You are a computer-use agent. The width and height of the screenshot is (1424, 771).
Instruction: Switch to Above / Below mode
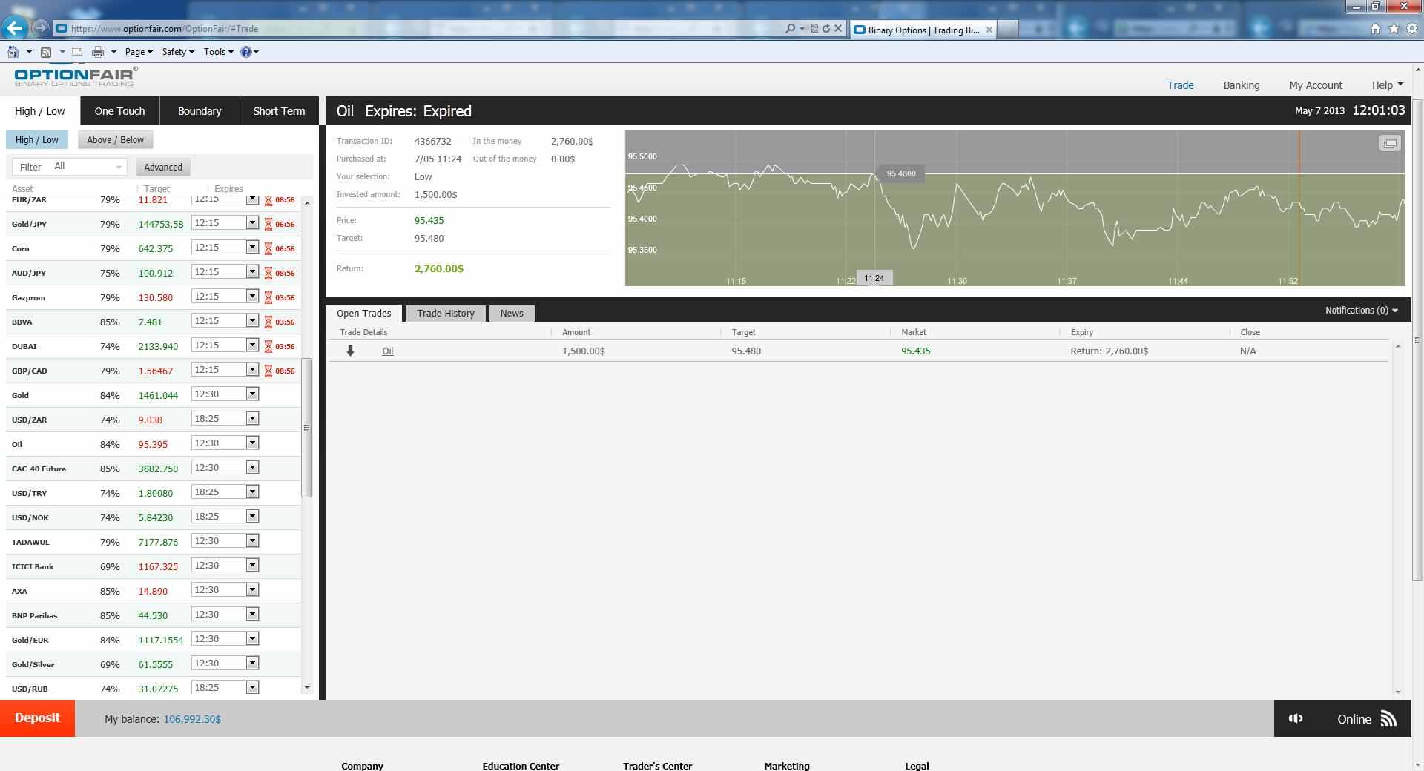point(115,139)
